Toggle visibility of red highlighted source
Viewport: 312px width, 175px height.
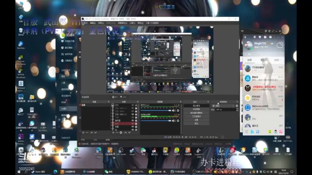[x=133, y=124]
